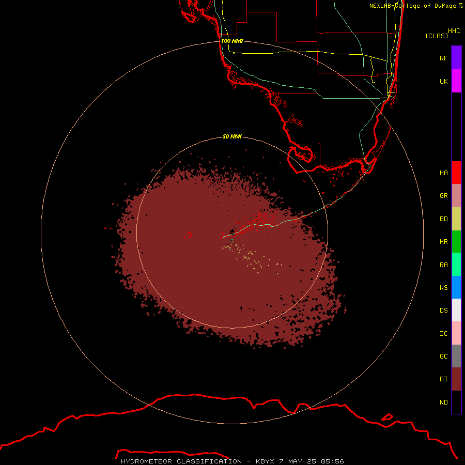Image resolution: width=465 pixels, height=465 pixels.
Task: Click the RA legend label
Action: point(443,265)
